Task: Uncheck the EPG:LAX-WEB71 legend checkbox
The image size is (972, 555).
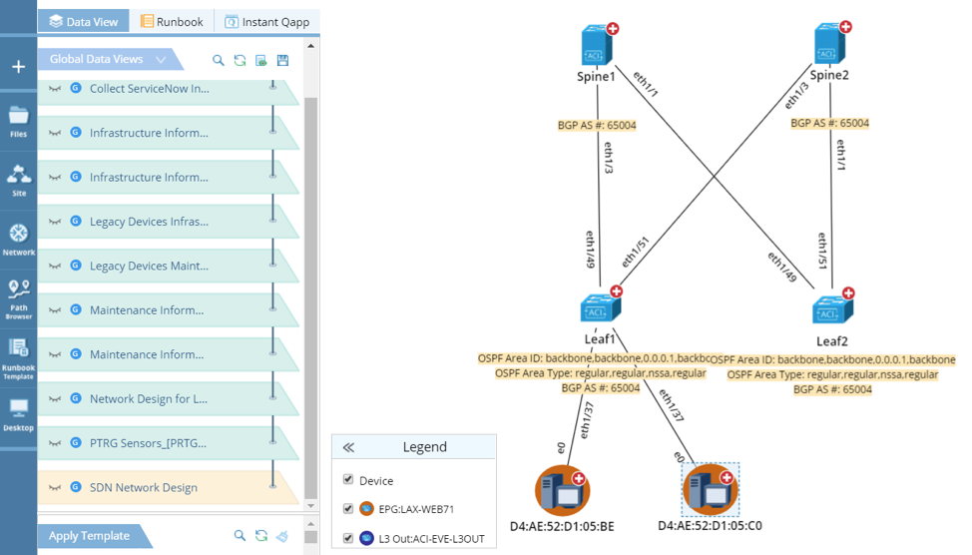Action: point(348,509)
